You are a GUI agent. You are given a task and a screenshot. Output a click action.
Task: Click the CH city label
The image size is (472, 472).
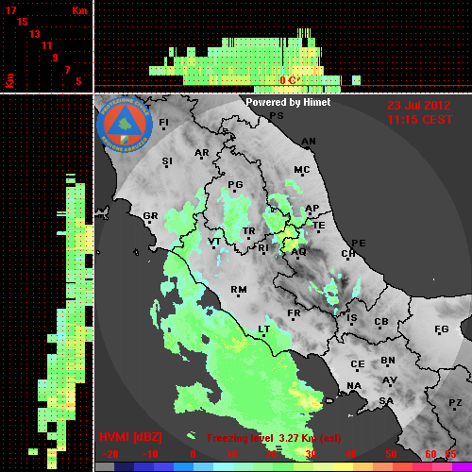pos(348,254)
